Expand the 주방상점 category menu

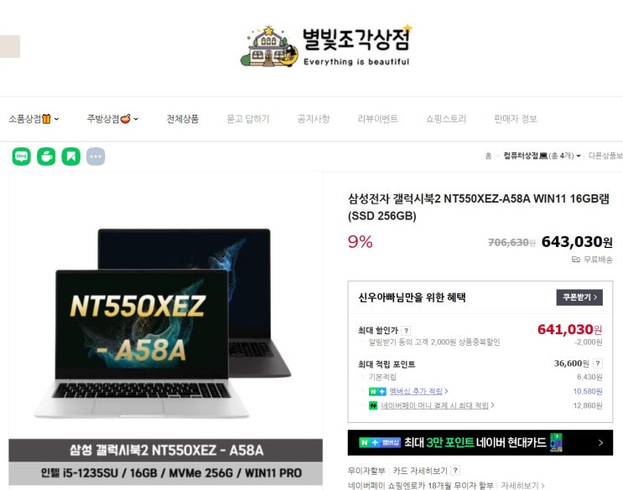[113, 119]
